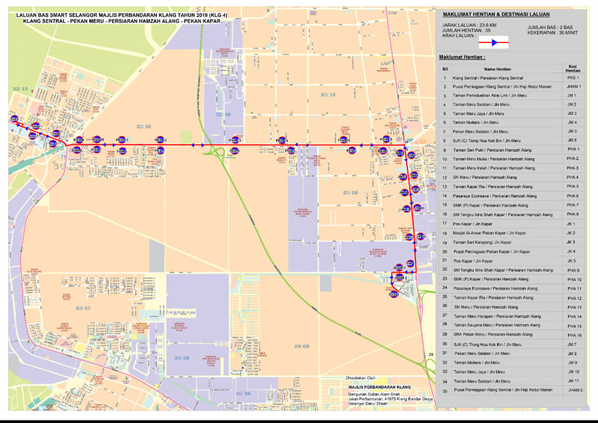Click 'KEKERAPAN : 30 MINIT' text
This screenshot has width=598, height=423.
[x=553, y=33]
